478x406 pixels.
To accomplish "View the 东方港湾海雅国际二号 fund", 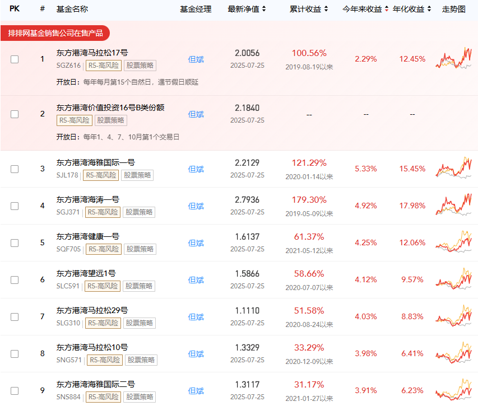I will (x=95, y=384).
